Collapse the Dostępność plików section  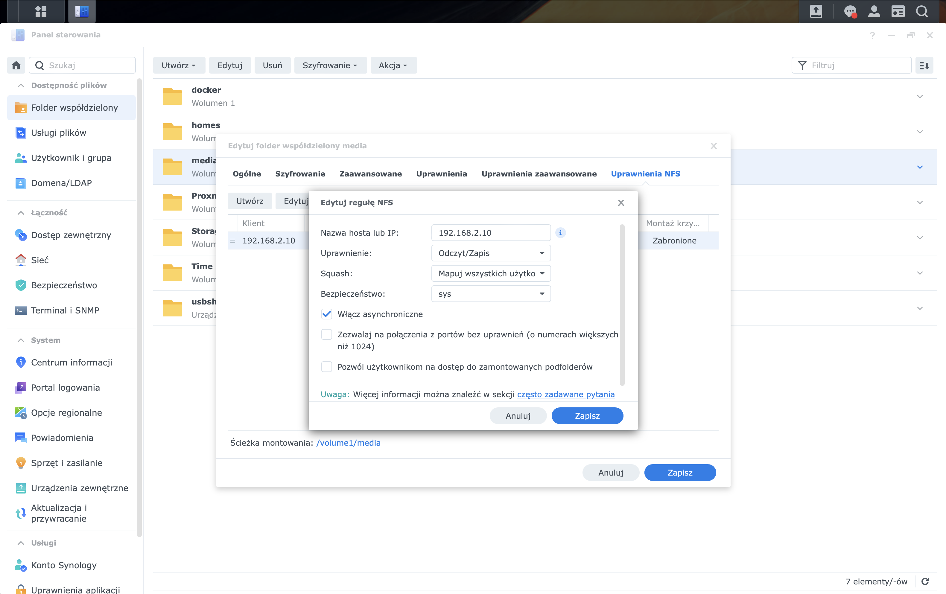21,85
